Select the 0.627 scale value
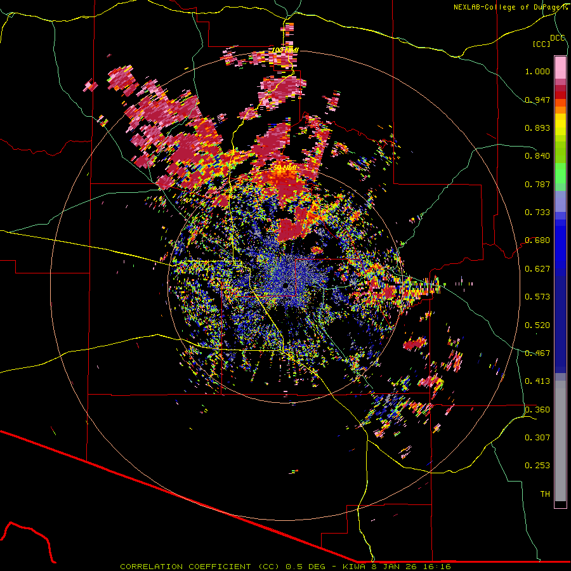 click(x=537, y=269)
